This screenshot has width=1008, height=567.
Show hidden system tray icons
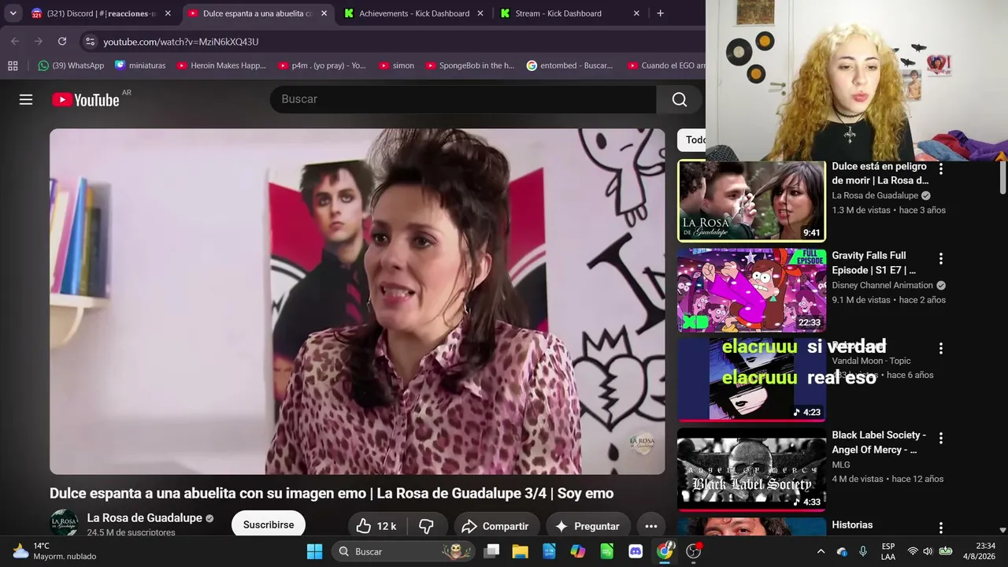point(821,551)
